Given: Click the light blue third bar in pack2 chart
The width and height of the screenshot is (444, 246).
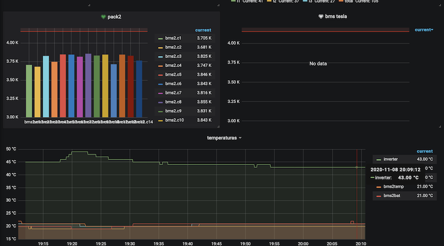Looking at the screenshot, I should (x=46, y=86).
